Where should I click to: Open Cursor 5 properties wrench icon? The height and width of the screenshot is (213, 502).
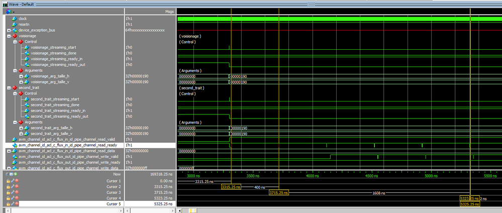13,204
